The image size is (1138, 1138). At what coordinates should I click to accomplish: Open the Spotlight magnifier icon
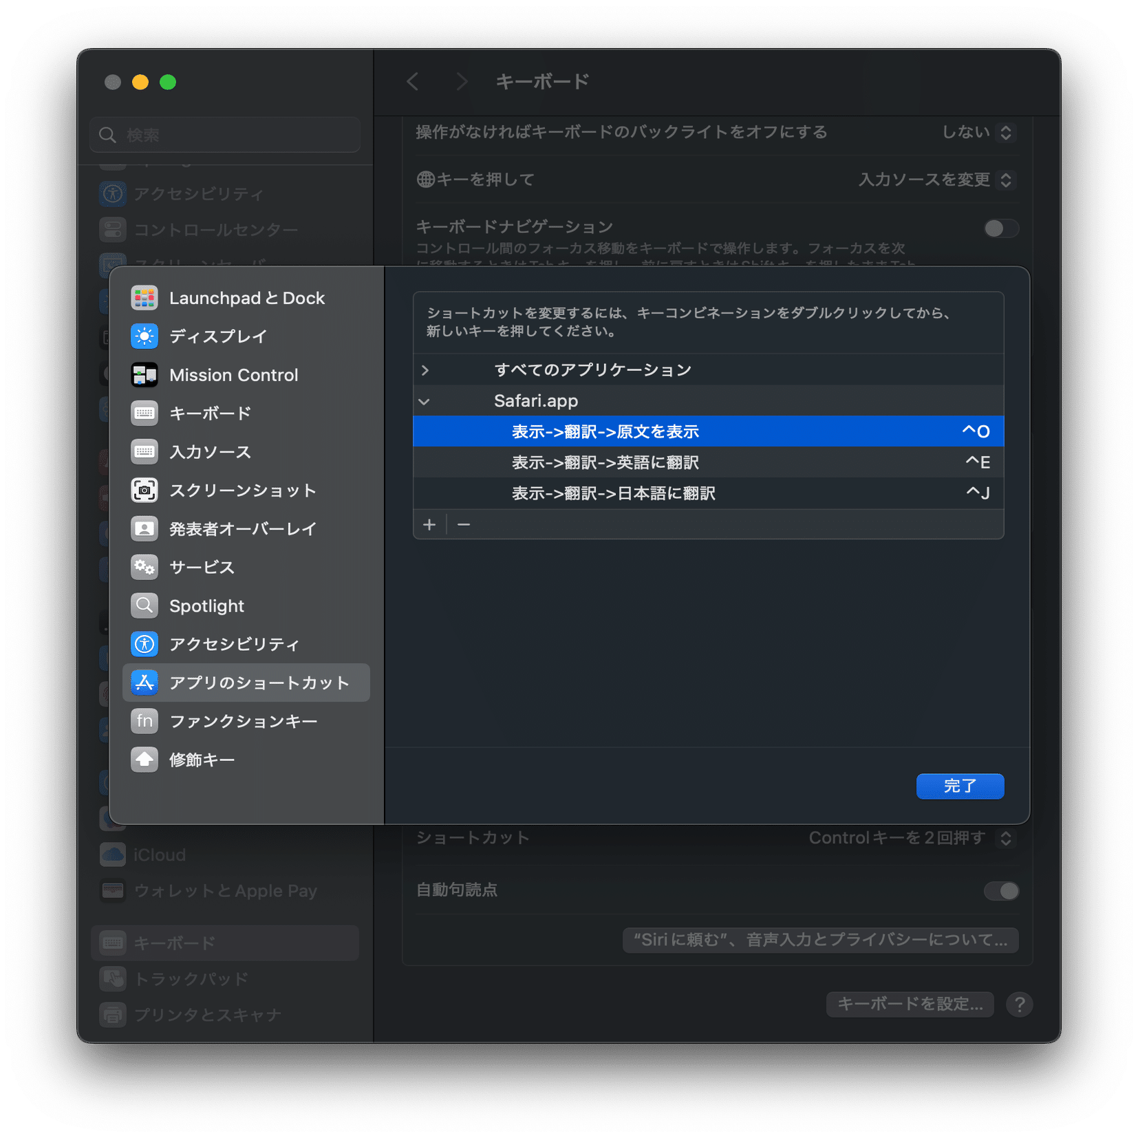pyautogui.click(x=144, y=605)
